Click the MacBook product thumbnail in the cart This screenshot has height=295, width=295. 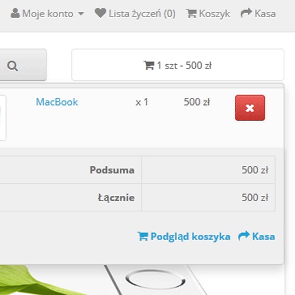pyautogui.click(x=2, y=117)
